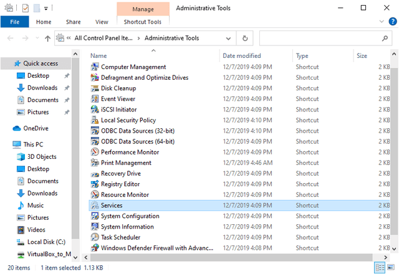Screen dimensions: 399x274
Task: Click the iSCSI Initiator icon
Action: point(95,110)
